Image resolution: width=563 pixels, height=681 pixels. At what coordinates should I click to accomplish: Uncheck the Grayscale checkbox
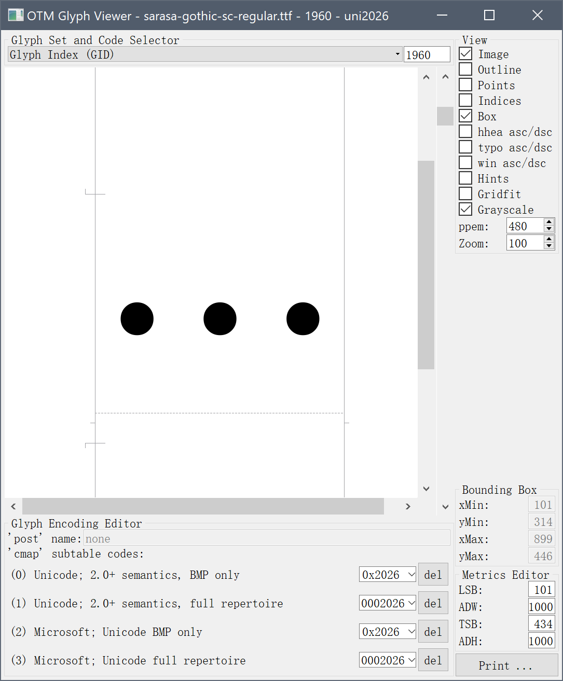(x=465, y=210)
